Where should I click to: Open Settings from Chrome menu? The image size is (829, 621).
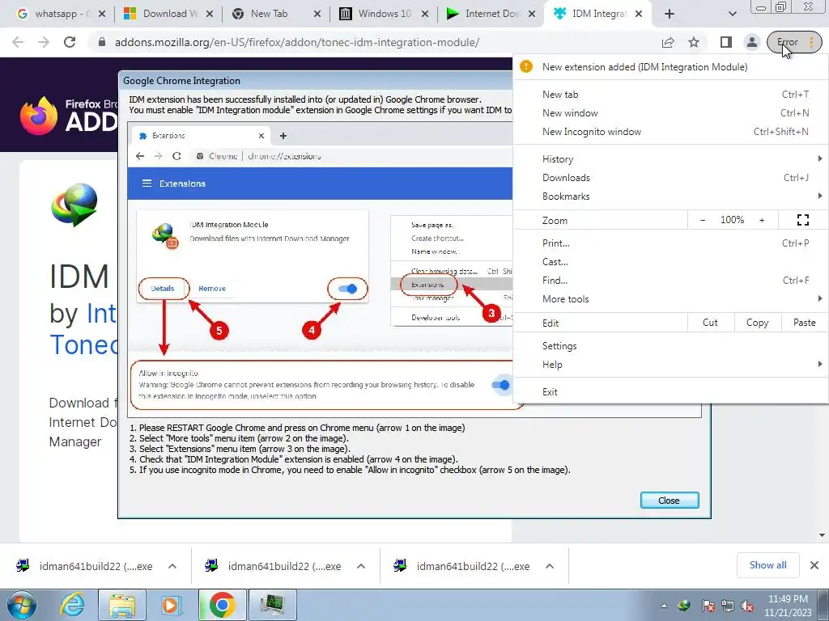click(x=671, y=346)
